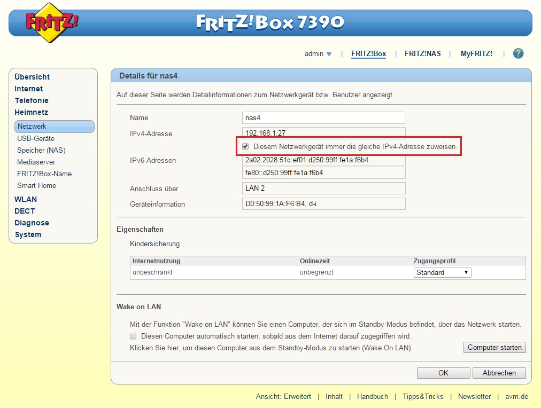Open the WLAN menu section
This screenshot has width=541, height=408.
point(26,199)
